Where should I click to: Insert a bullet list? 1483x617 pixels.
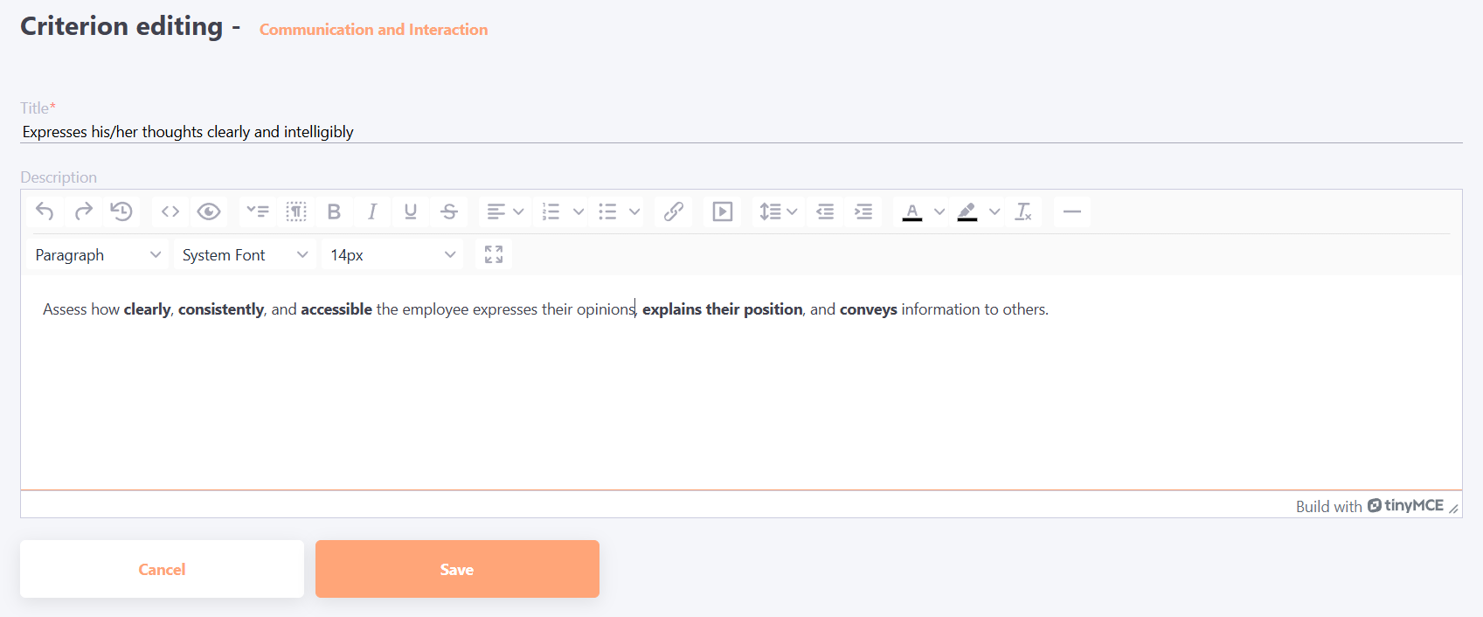(607, 211)
